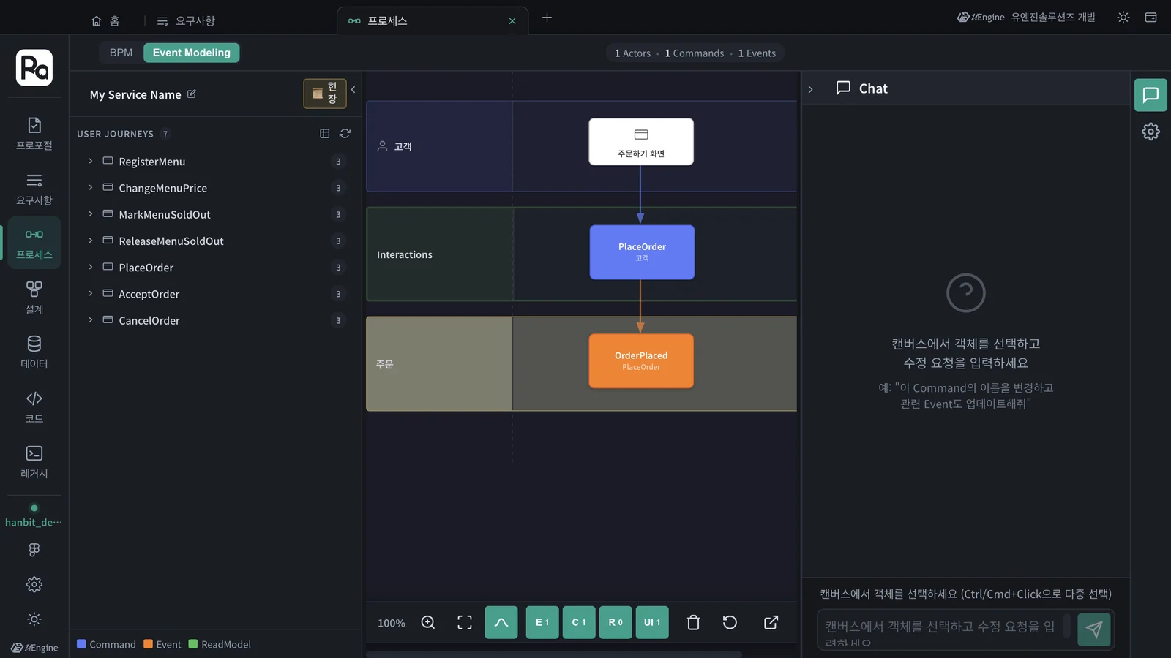Toggle Events filter E 1
Viewport: 1171px width, 658px height.
(x=542, y=622)
